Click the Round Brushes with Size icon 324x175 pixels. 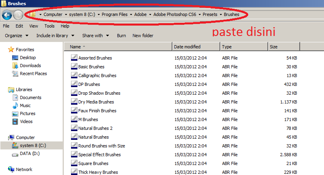[x=74, y=145]
